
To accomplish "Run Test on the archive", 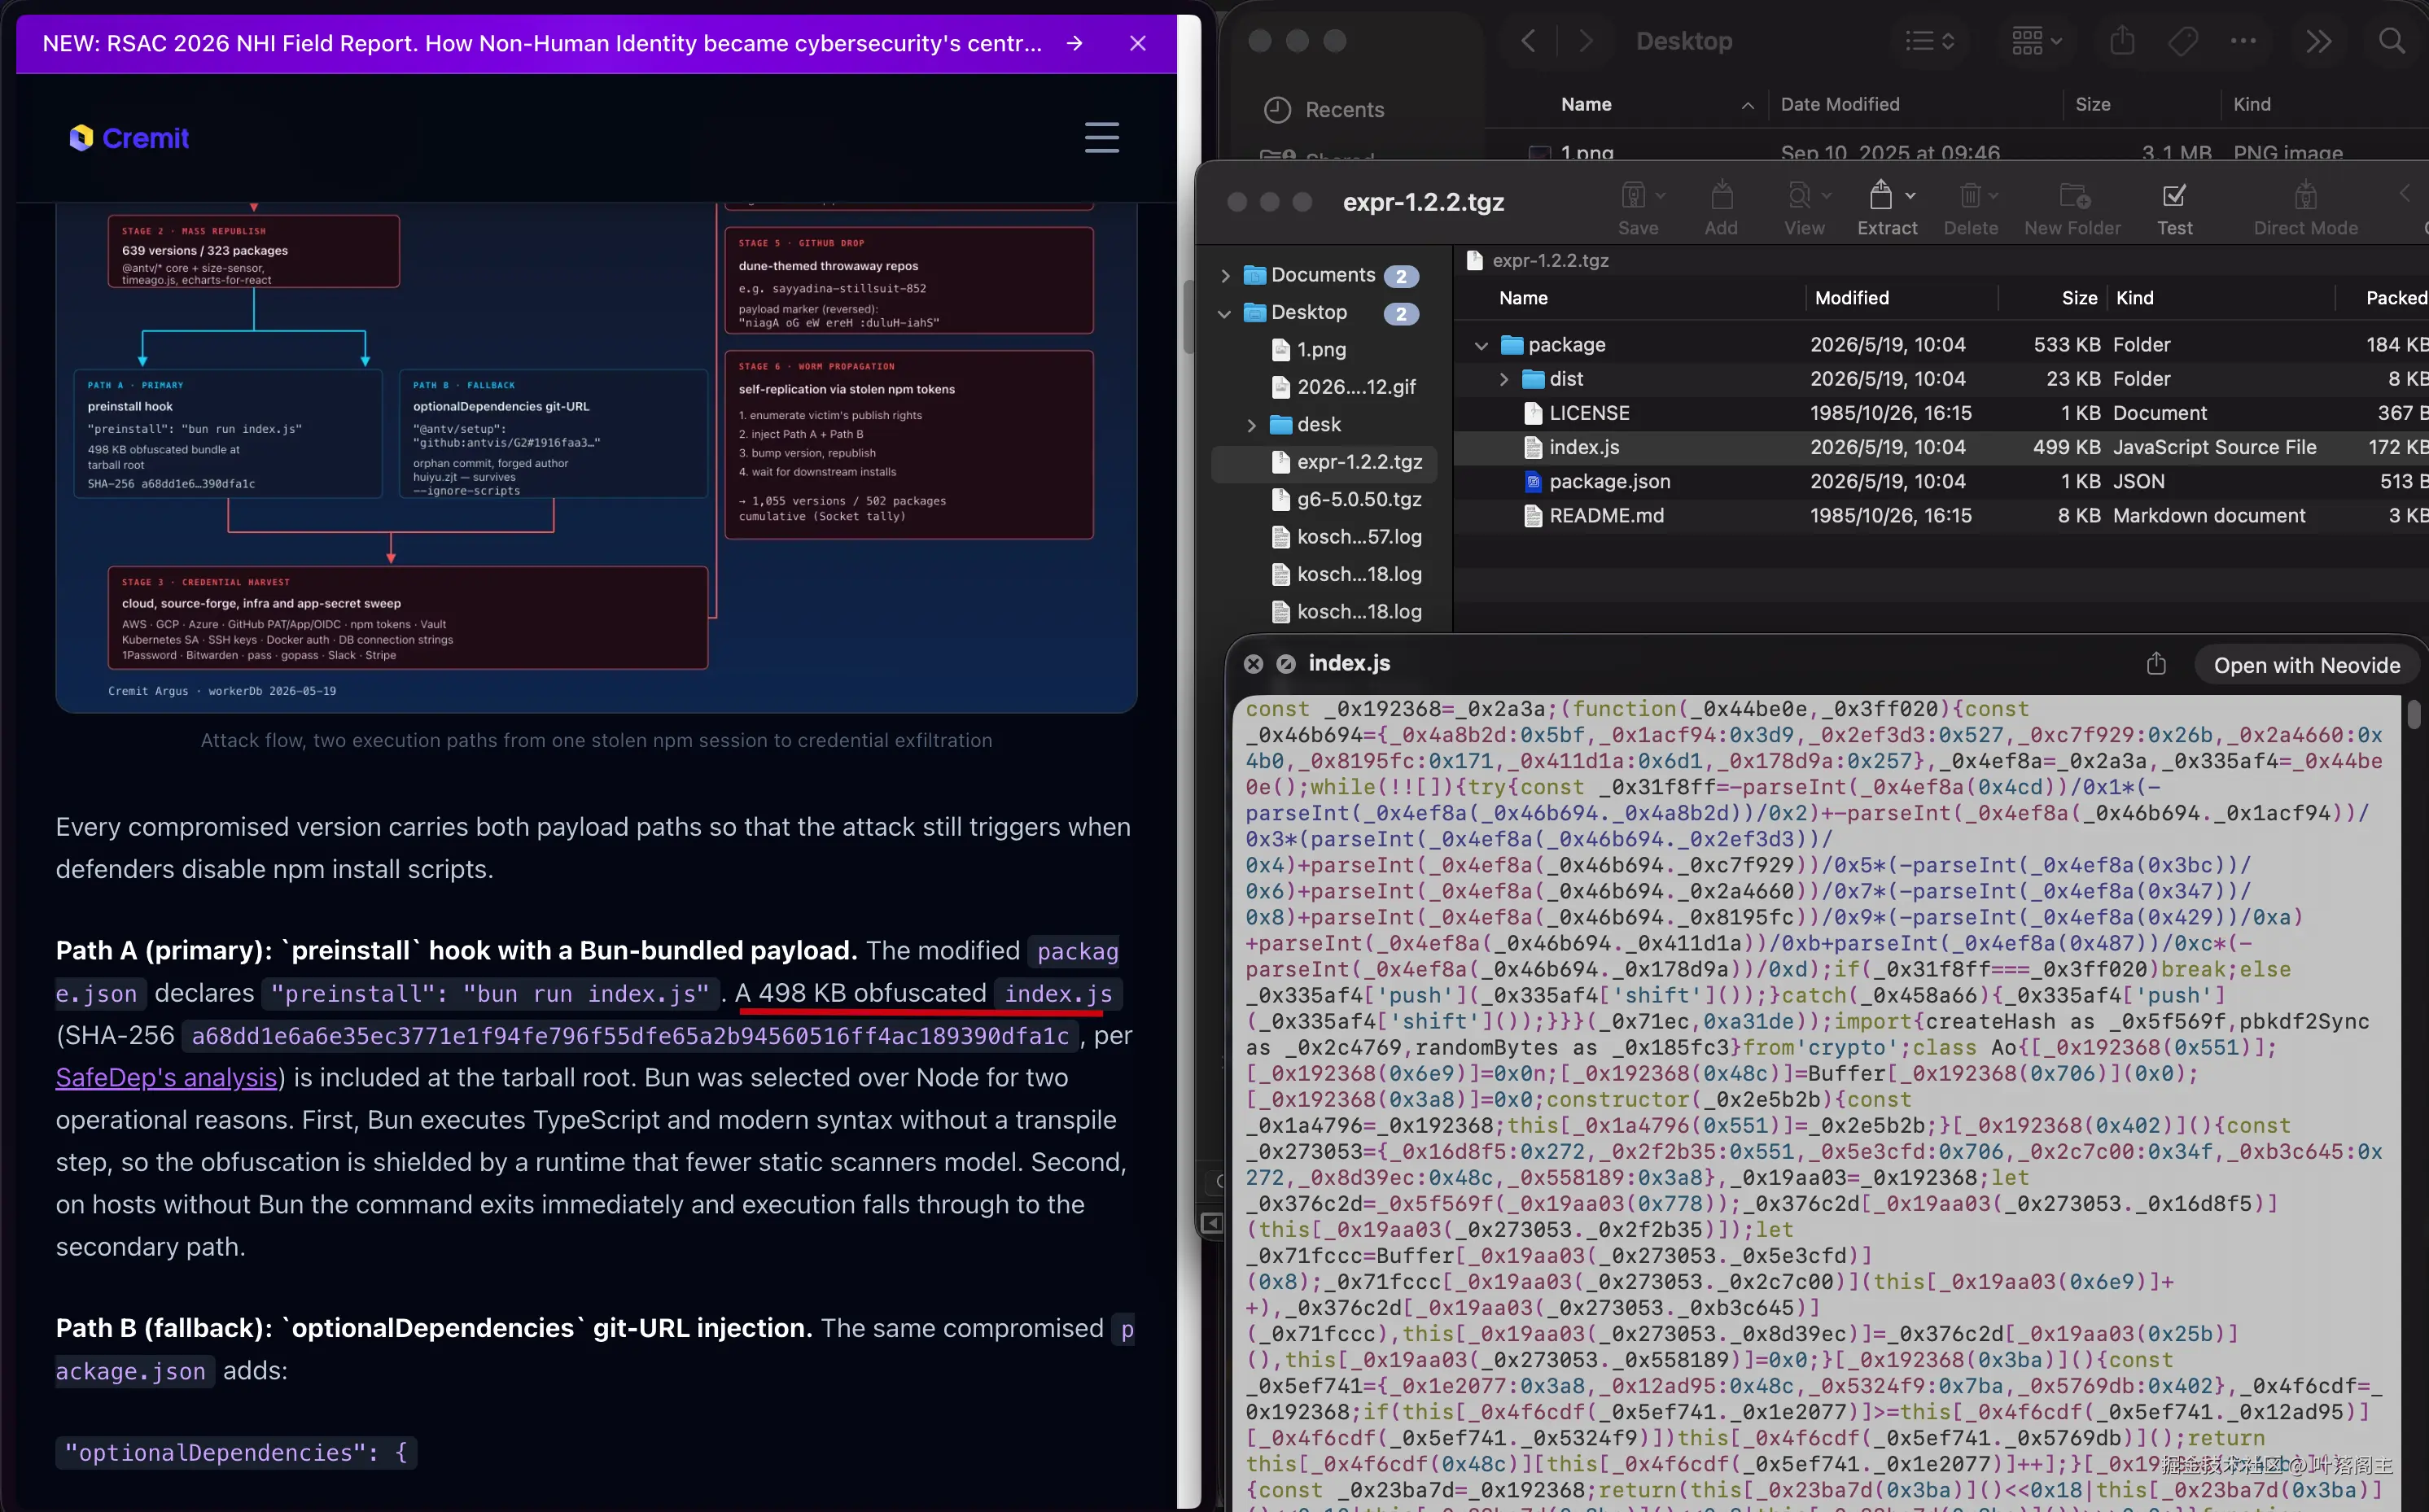I will [x=2174, y=207].
